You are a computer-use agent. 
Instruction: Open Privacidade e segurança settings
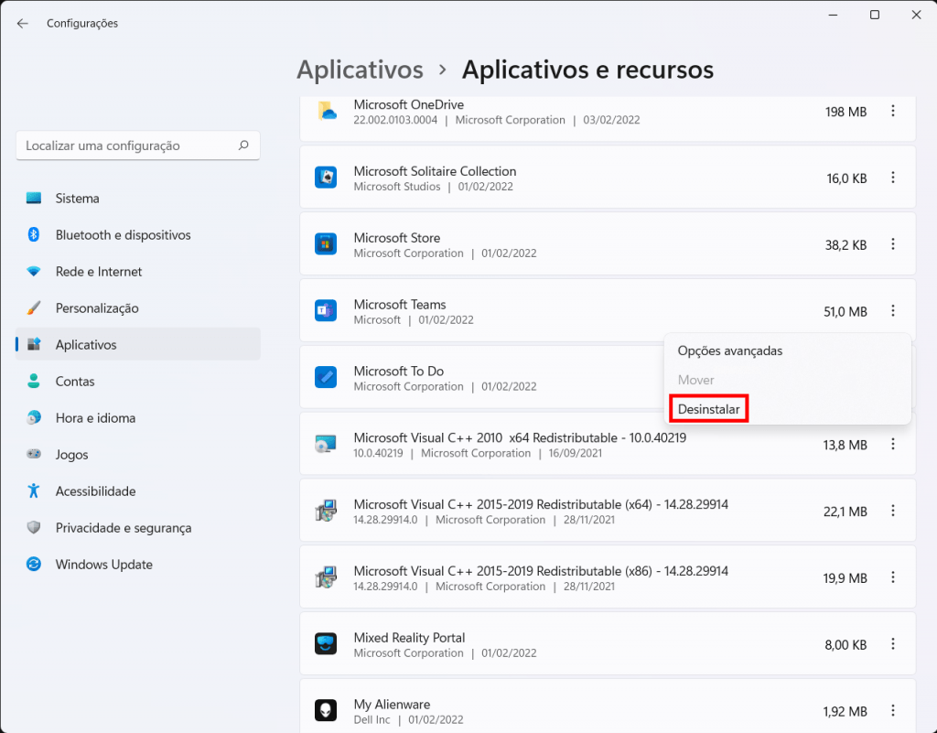123,528
